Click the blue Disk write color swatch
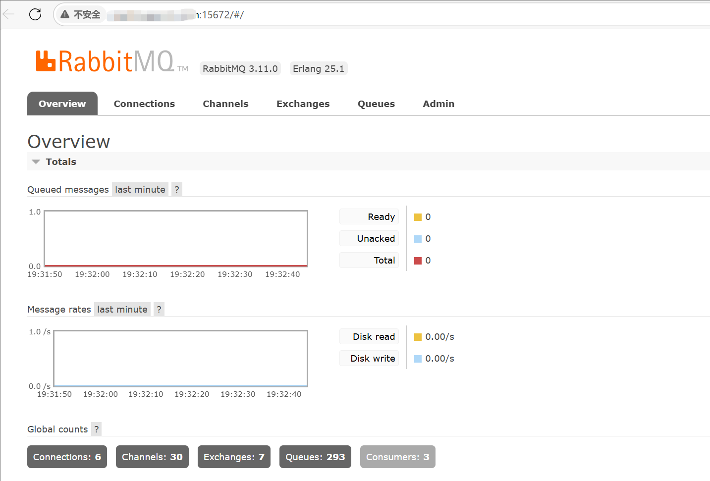710x481 pixels. coord(418,359)
